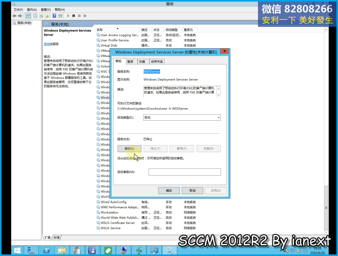
Task: Sort by the 状态 column header
Action: (158, 30)
